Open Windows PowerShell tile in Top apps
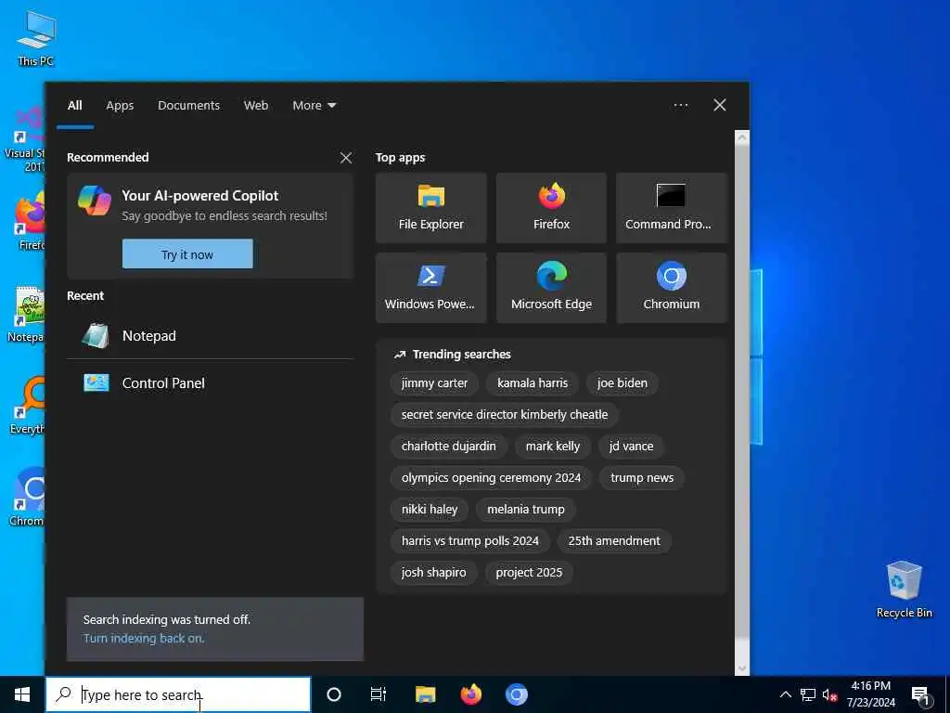Viewport: 950px width, 713px height. click(x=430, y=288)
